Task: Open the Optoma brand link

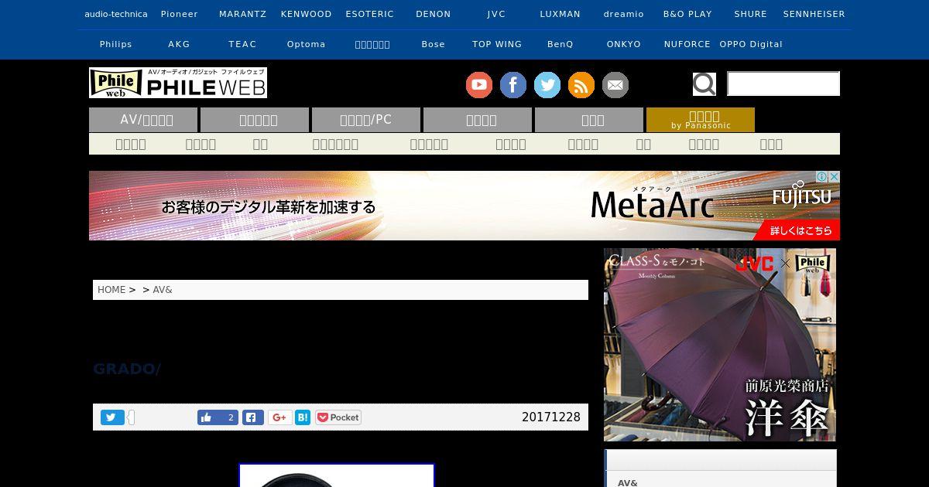Action: coord(307,44)
